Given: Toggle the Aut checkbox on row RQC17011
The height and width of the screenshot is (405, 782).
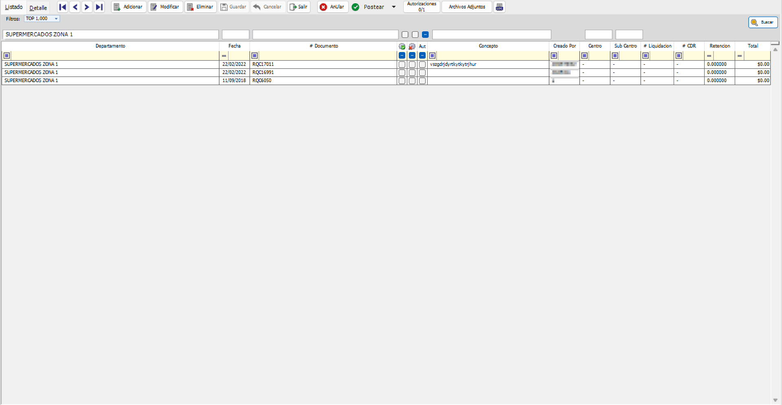Looking at the screenshot, I should (422, 64).
